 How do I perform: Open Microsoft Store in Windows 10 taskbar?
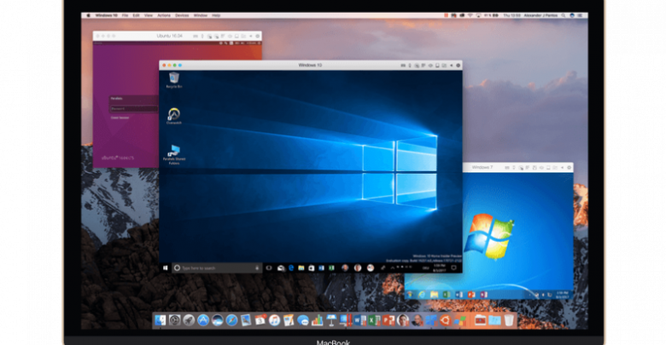point(312,267)
